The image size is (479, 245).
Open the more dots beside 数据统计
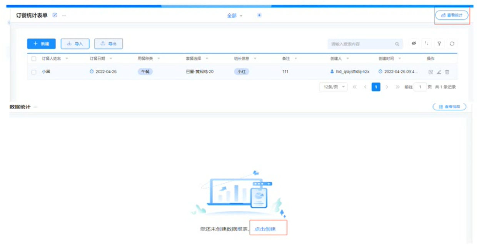point(35,107)
